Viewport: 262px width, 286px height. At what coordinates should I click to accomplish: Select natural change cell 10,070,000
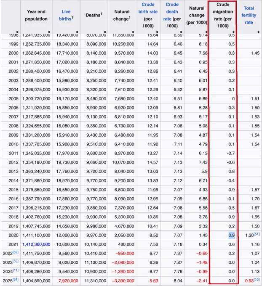click(123, 162)
